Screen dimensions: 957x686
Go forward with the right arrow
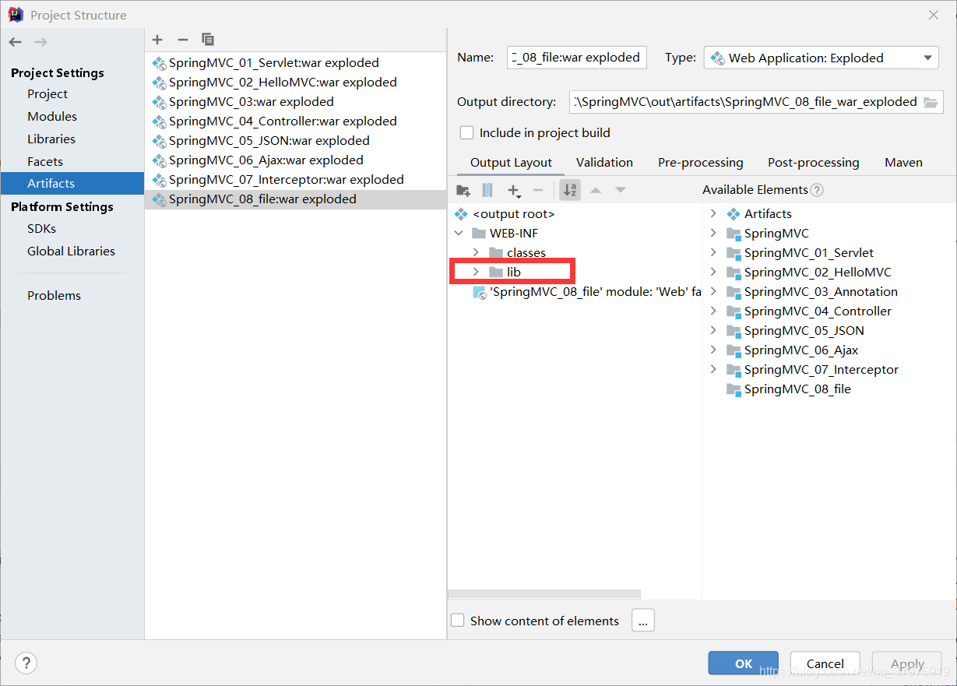[40, 42]
